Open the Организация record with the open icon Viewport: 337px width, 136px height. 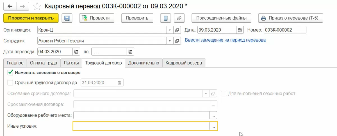(x=177, y=30)
